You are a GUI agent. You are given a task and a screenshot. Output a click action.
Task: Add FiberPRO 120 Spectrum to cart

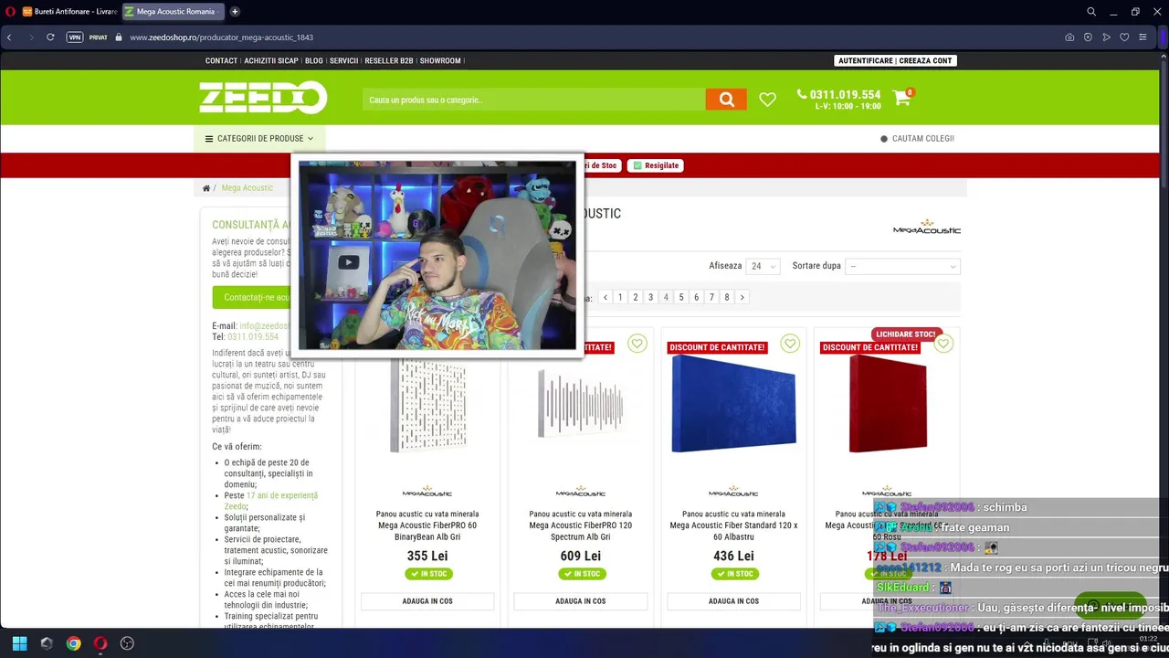pos(581,601)
